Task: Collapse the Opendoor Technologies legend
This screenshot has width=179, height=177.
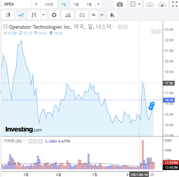Action: tap(5, 27)
